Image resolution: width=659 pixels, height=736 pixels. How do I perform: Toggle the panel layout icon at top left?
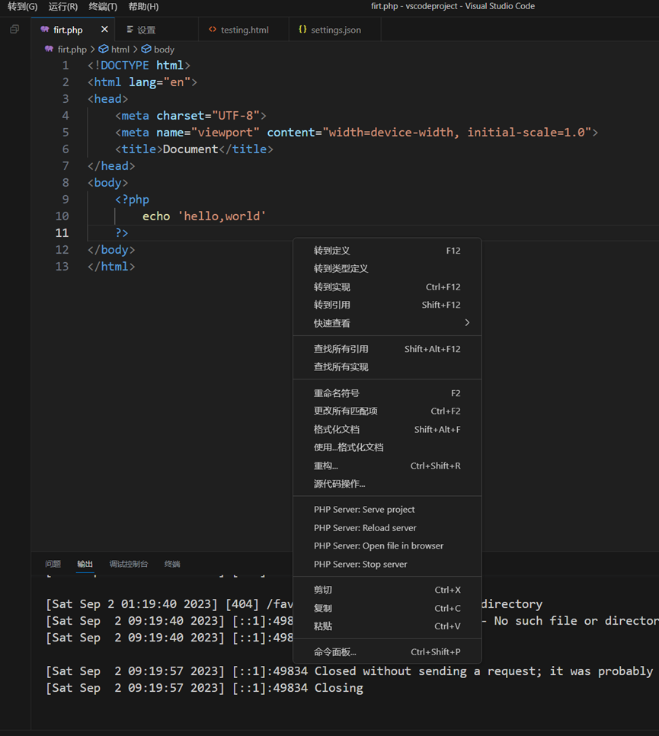pyautogui.click(x=14, y=29)
